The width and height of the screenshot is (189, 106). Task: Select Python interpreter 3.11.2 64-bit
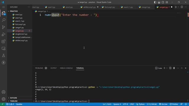tap(151, 104)
